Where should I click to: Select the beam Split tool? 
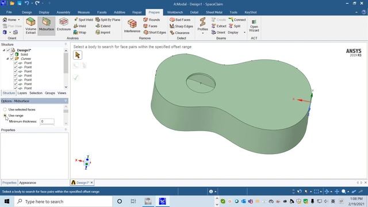(x=235, y=26)
